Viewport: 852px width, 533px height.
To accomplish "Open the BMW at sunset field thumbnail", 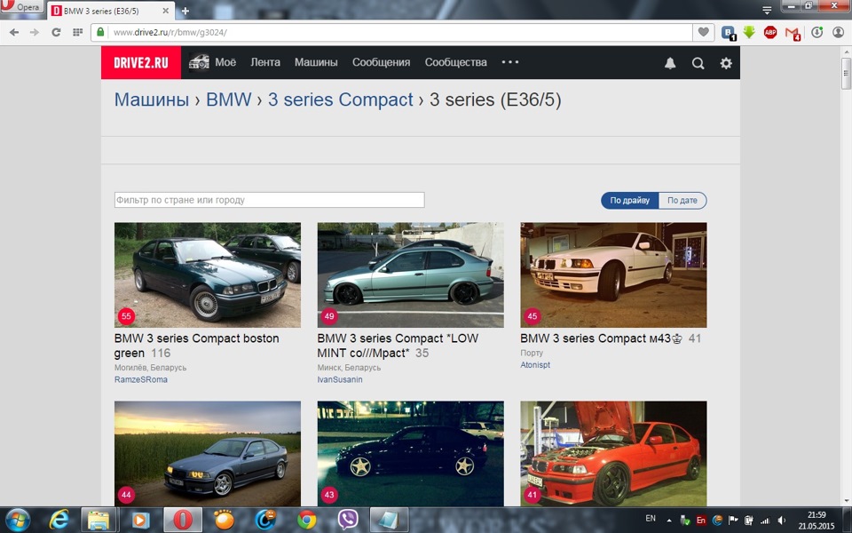I will tap(208, 454).
